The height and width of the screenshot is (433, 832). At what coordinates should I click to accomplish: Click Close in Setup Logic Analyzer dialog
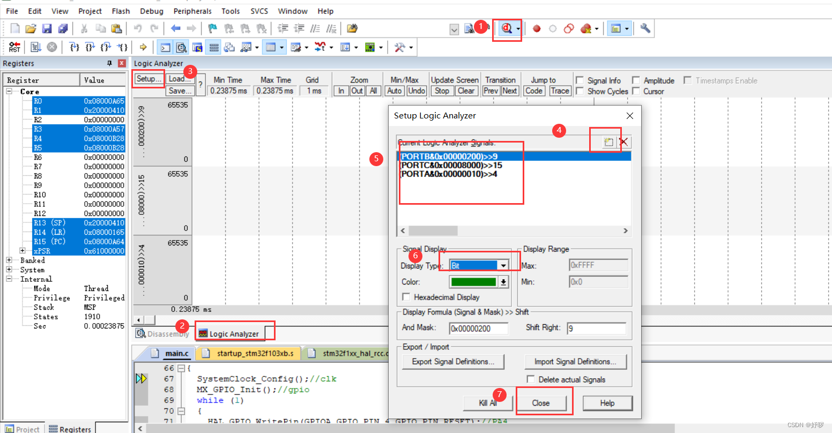[x=540, y=403]
